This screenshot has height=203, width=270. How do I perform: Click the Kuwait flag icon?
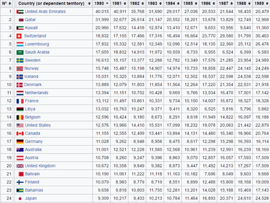tap(20, 28)
